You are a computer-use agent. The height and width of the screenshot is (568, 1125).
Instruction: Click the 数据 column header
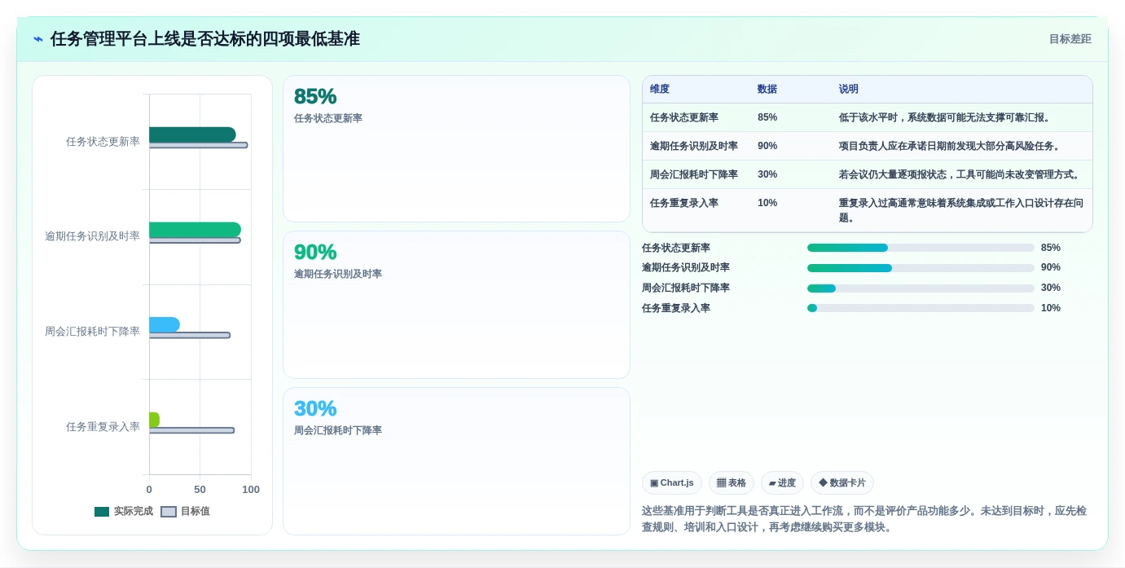tap(767, 89)
